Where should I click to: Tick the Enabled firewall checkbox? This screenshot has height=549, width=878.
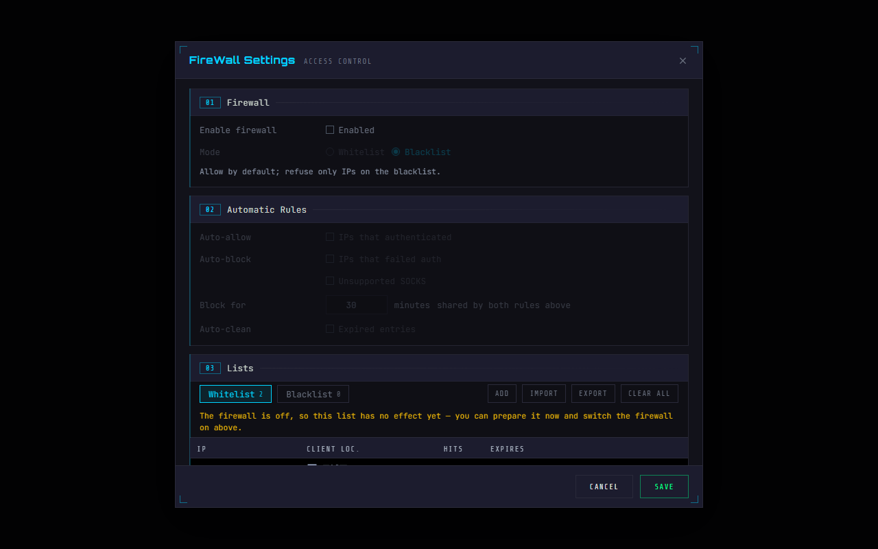tap(330, 130)
